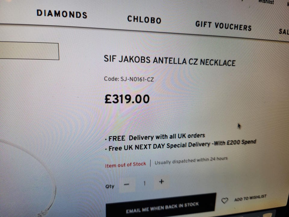Click the FREE Delivery with all UK orders line
The height and width of the screenshot is (217, 289).
(x=155, y=137)
